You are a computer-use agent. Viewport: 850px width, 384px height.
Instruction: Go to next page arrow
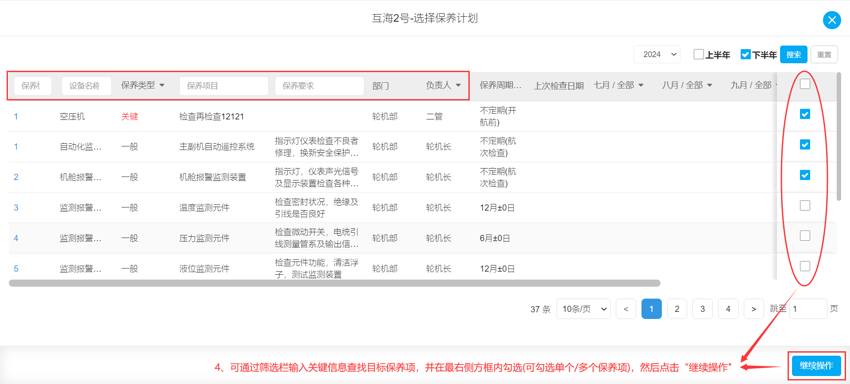[x=753, y=309]
